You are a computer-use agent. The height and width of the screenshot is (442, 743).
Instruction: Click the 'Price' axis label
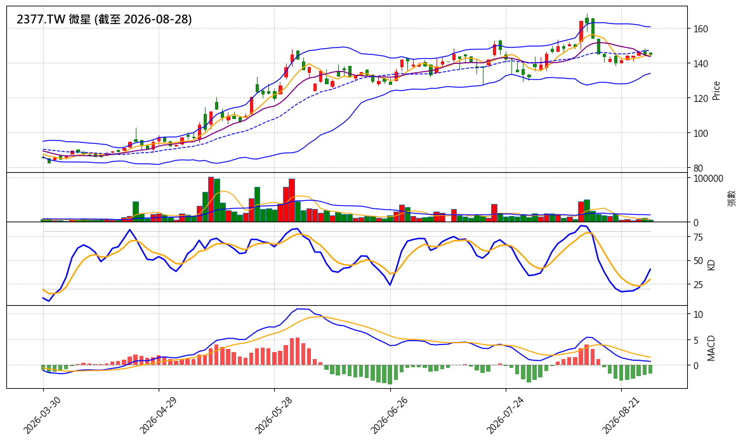tap(716, 91)
